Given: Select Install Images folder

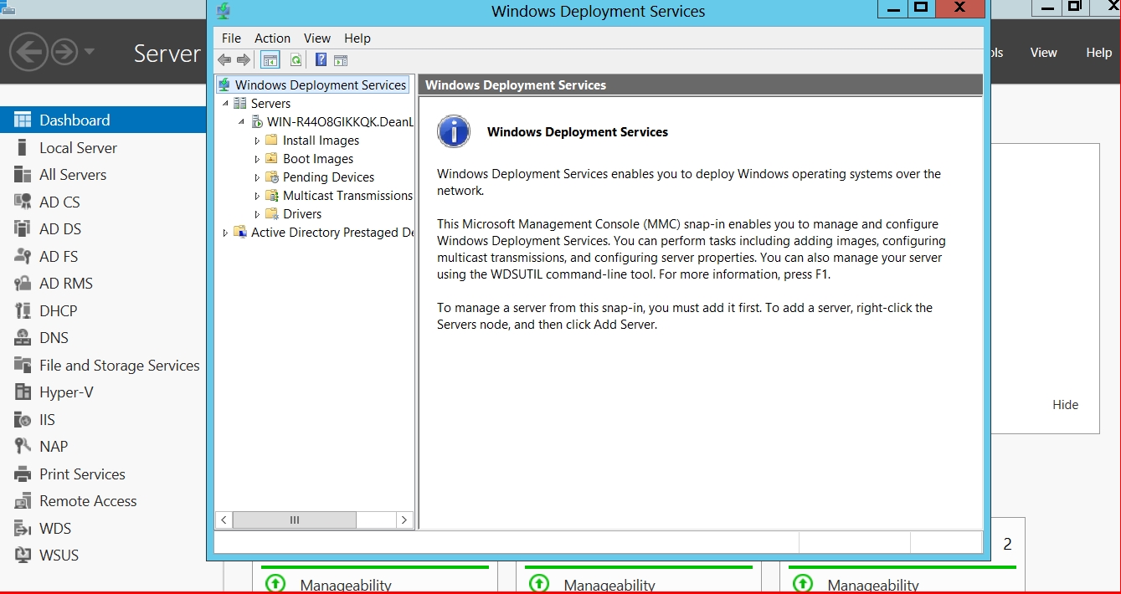Looking at the screenshot, I should tap(321, 141).
